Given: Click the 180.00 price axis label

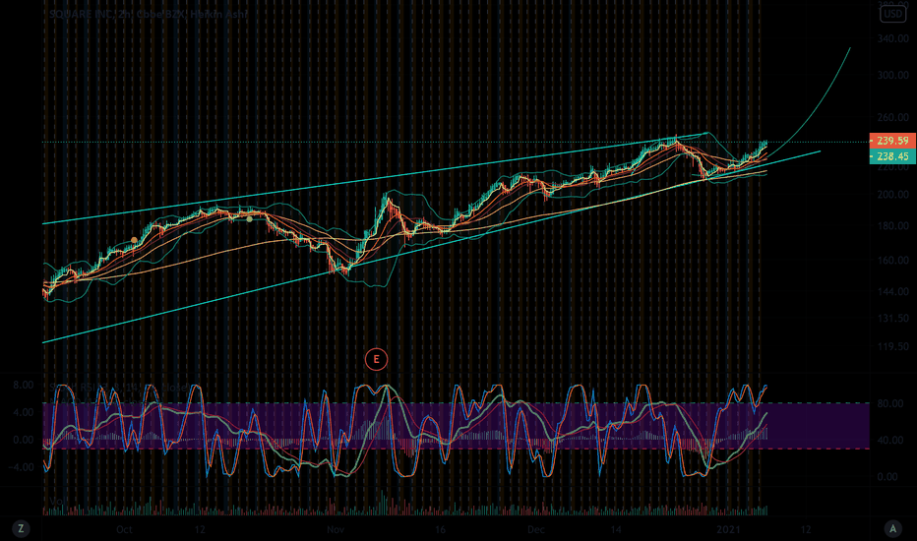Looking at the screenshot, I should coord(892,226).
